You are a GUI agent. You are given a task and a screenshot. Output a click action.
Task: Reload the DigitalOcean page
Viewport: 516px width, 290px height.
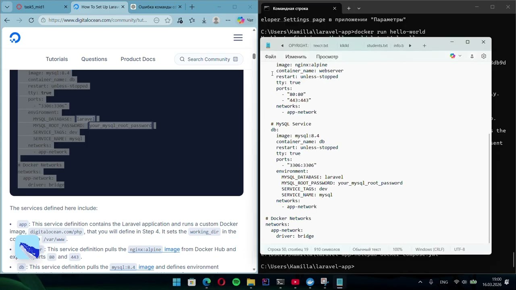pyautogui.click(x=31, y=20)
